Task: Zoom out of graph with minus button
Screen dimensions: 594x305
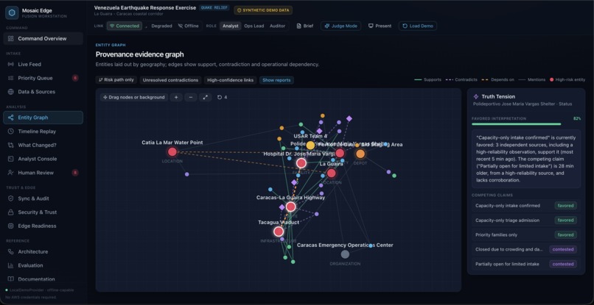Action: pyautogui.click(x=191, y=98)
